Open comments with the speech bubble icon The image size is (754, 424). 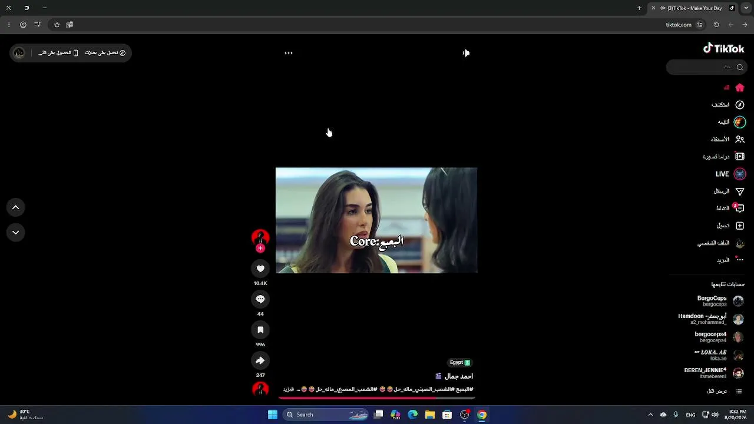tap(260, 299)
